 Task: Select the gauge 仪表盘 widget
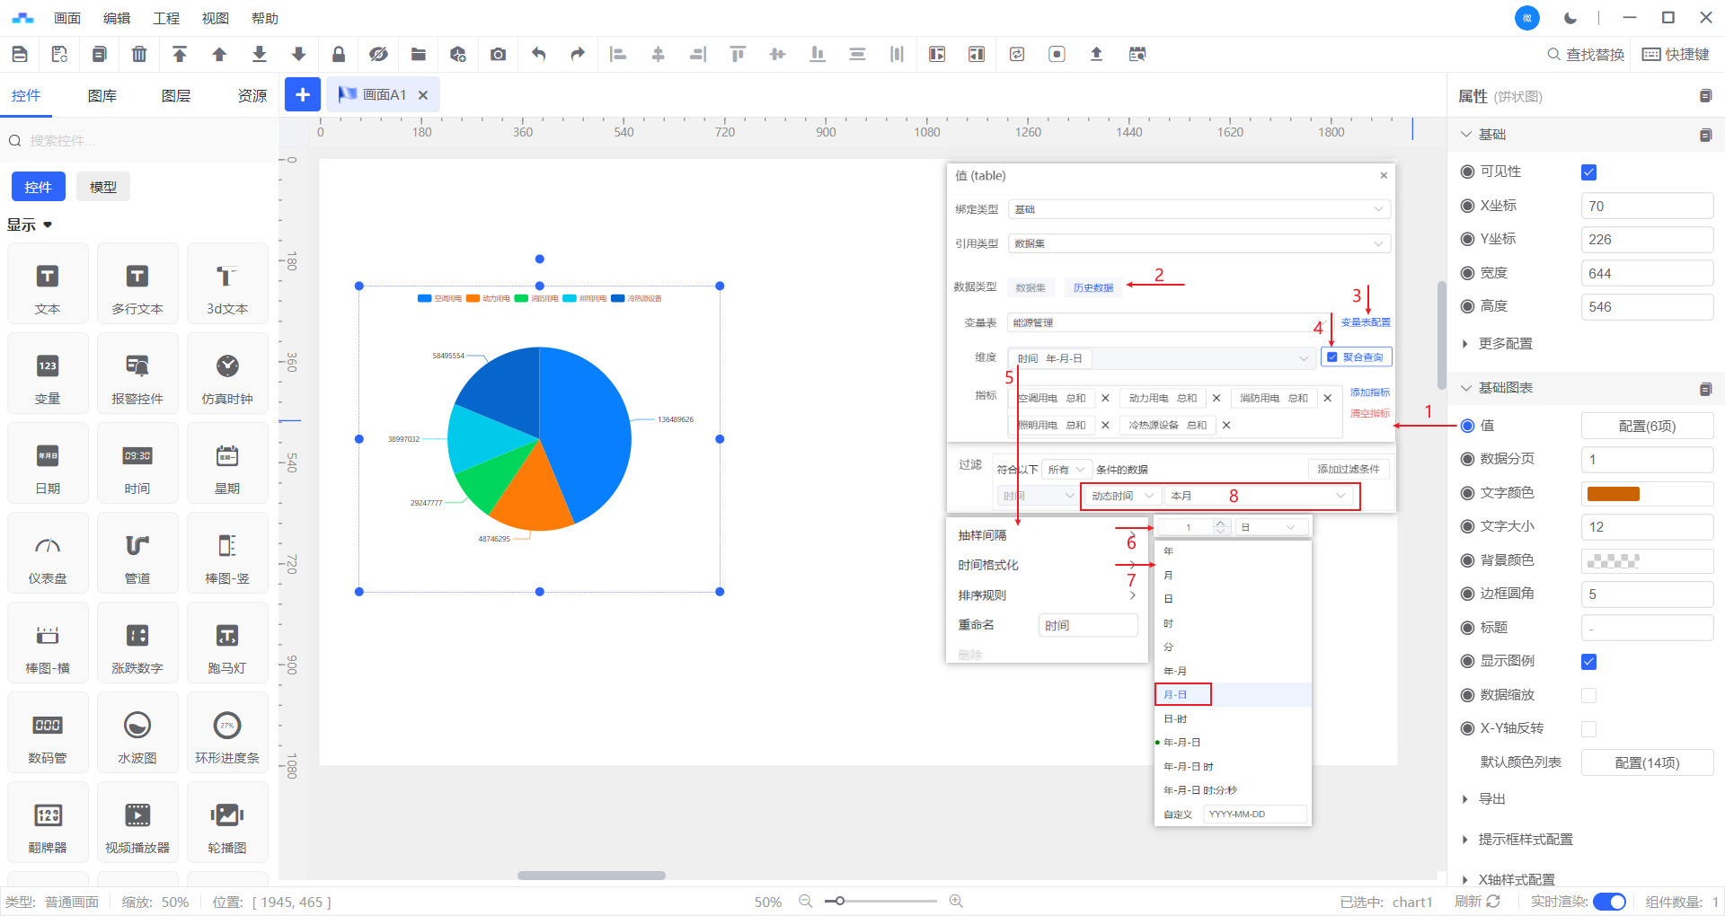click(48, 553)
